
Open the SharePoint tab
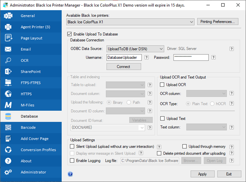click(x=31, y=72)
